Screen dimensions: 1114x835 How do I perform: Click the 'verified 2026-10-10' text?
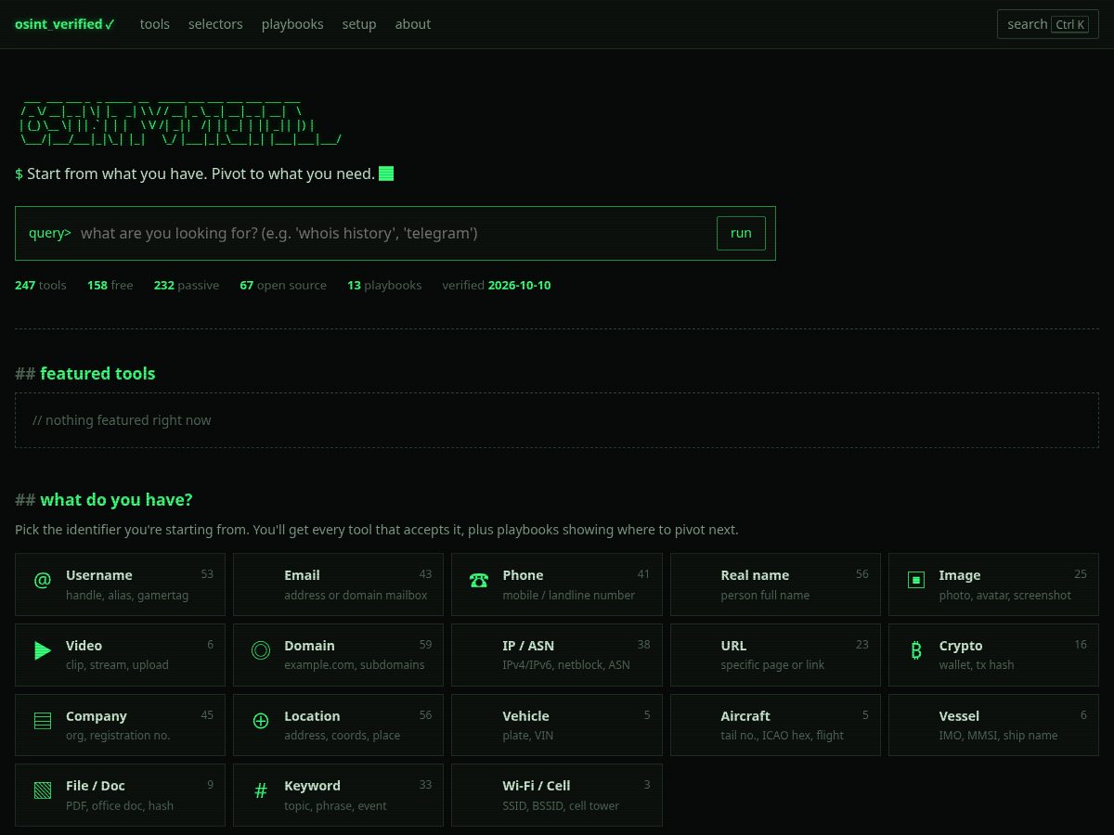497,285
